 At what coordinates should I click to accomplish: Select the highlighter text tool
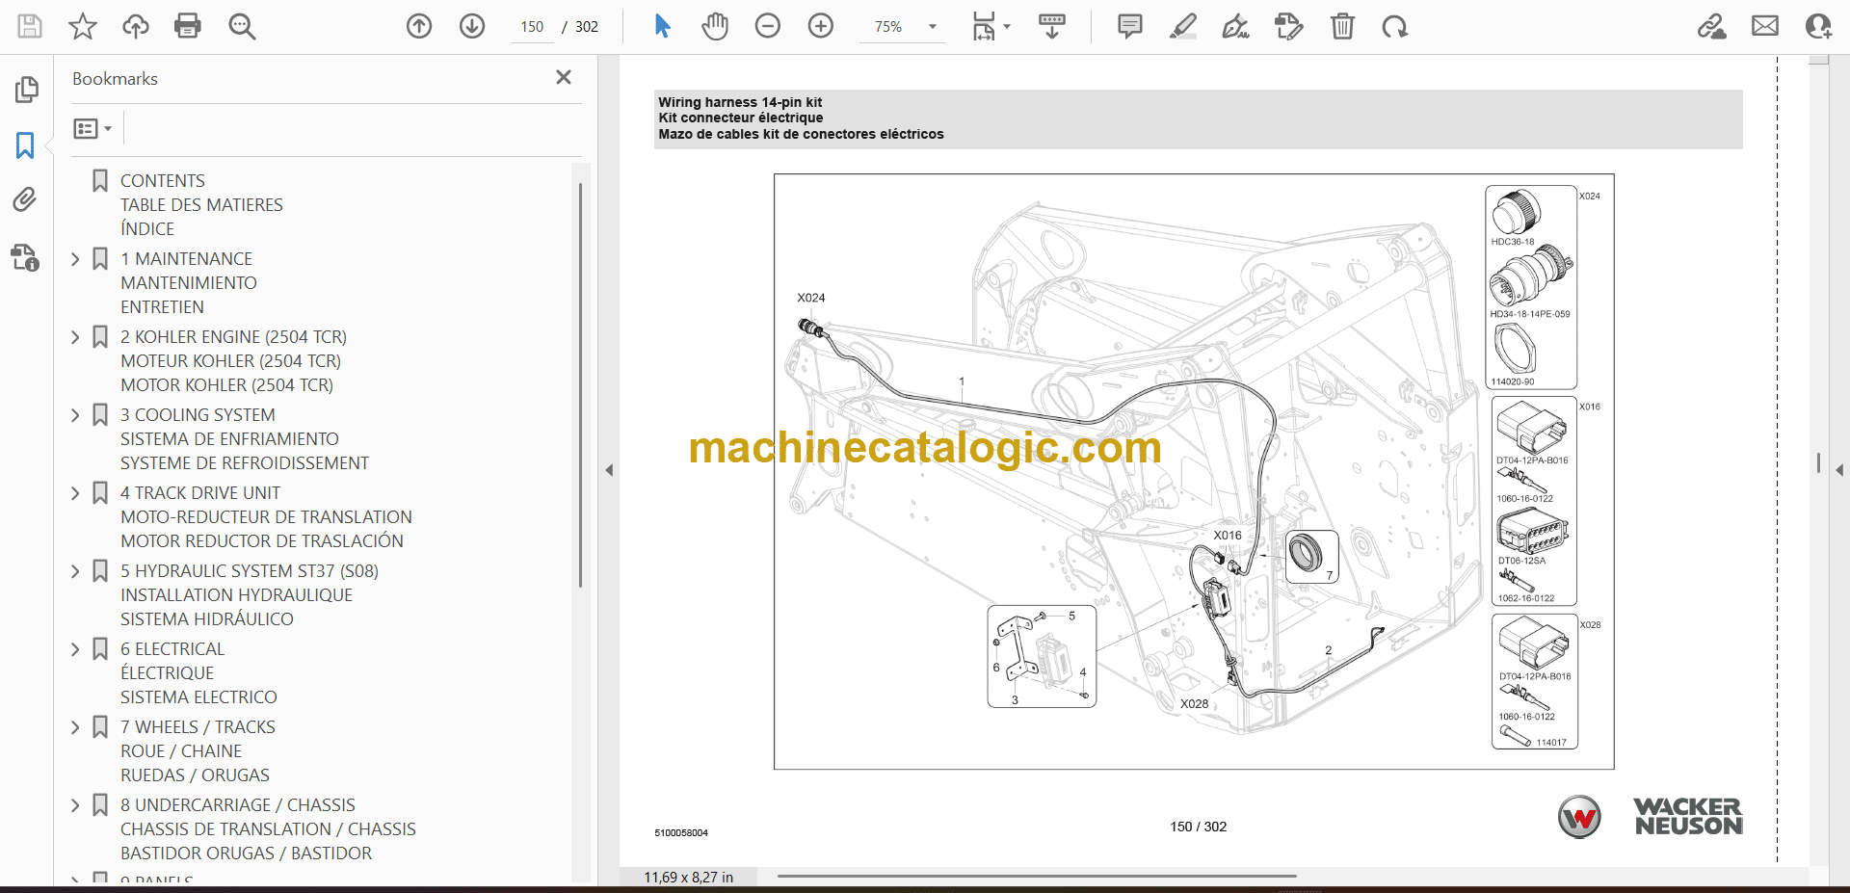click(x=1182, y=26)
